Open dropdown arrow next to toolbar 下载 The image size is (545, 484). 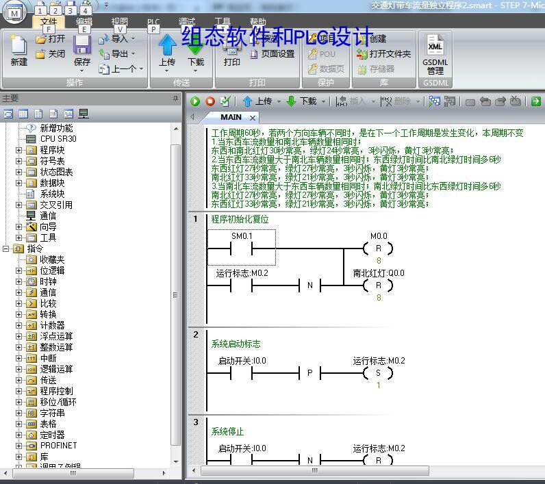pyautogui.click(x=323, y=102)
